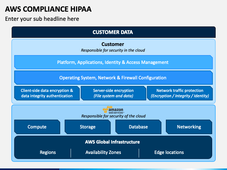Click the AWS COMPLIANCE HIPAA title
Viewport: 227px width, 170px height.
48,9
